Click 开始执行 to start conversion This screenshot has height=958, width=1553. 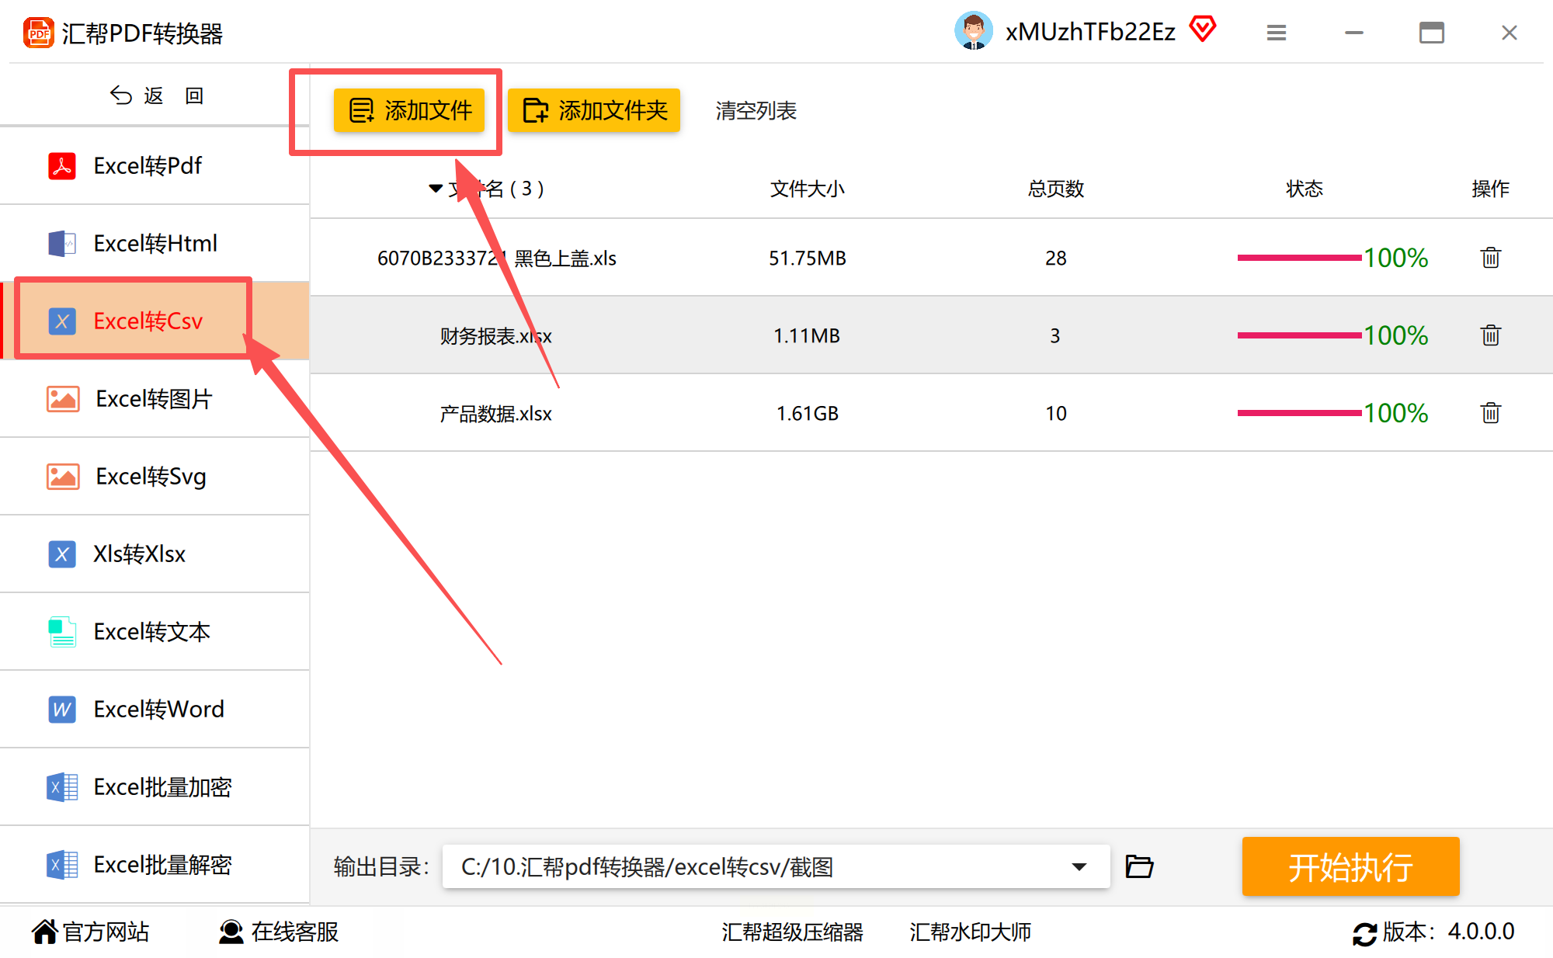click(x=1350, y=866)
